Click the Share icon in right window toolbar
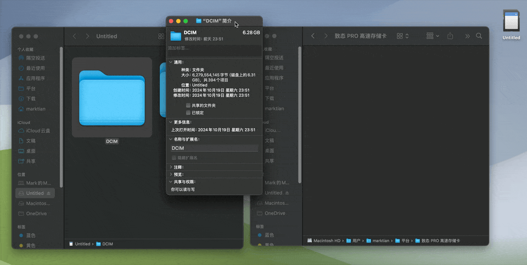Image resolution: width=527 pixels, height=265 pixels. coord(450,36)
